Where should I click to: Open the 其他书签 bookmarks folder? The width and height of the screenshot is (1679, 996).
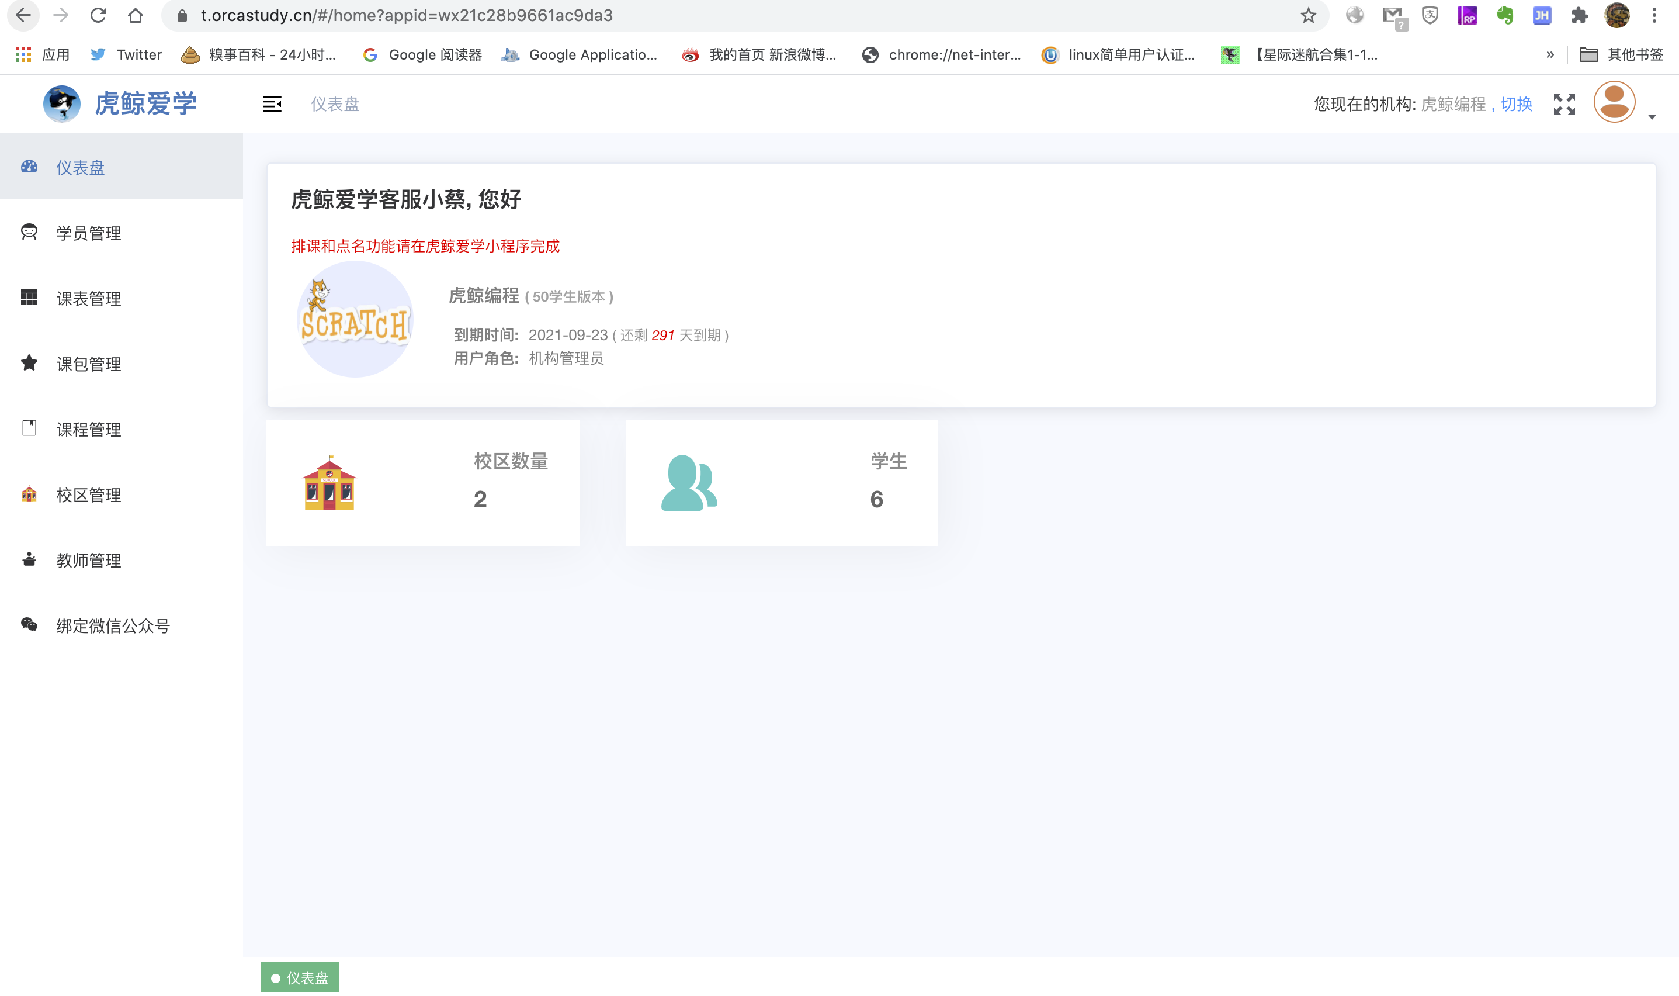(1621, 54)
